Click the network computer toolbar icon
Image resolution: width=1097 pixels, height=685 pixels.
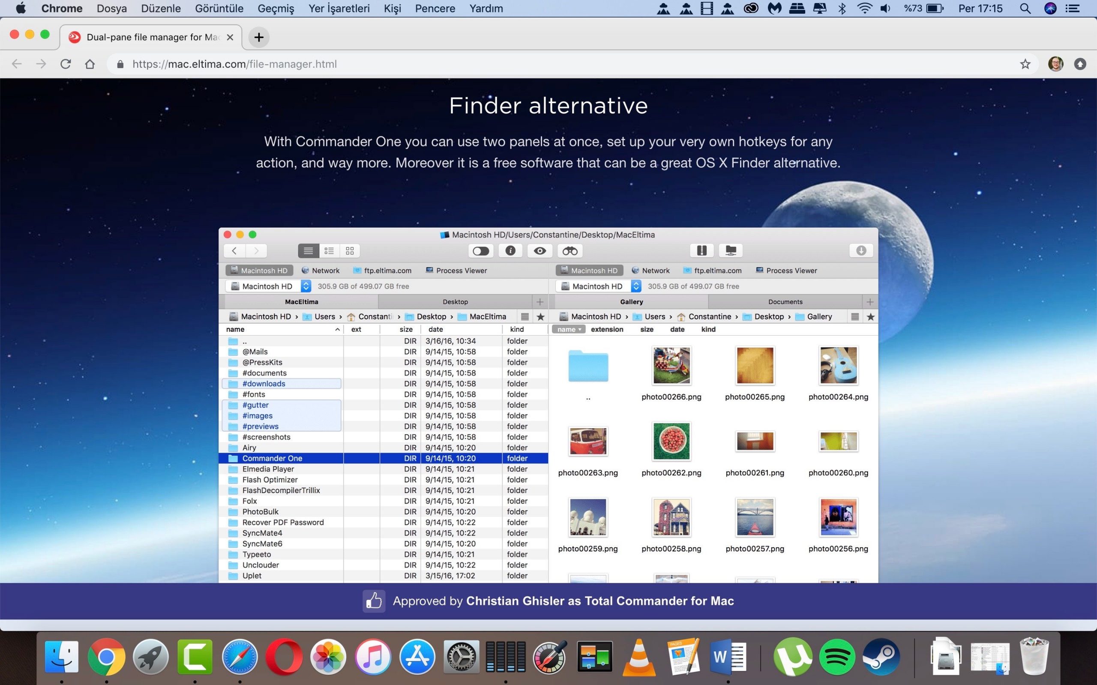click(730, 250)
